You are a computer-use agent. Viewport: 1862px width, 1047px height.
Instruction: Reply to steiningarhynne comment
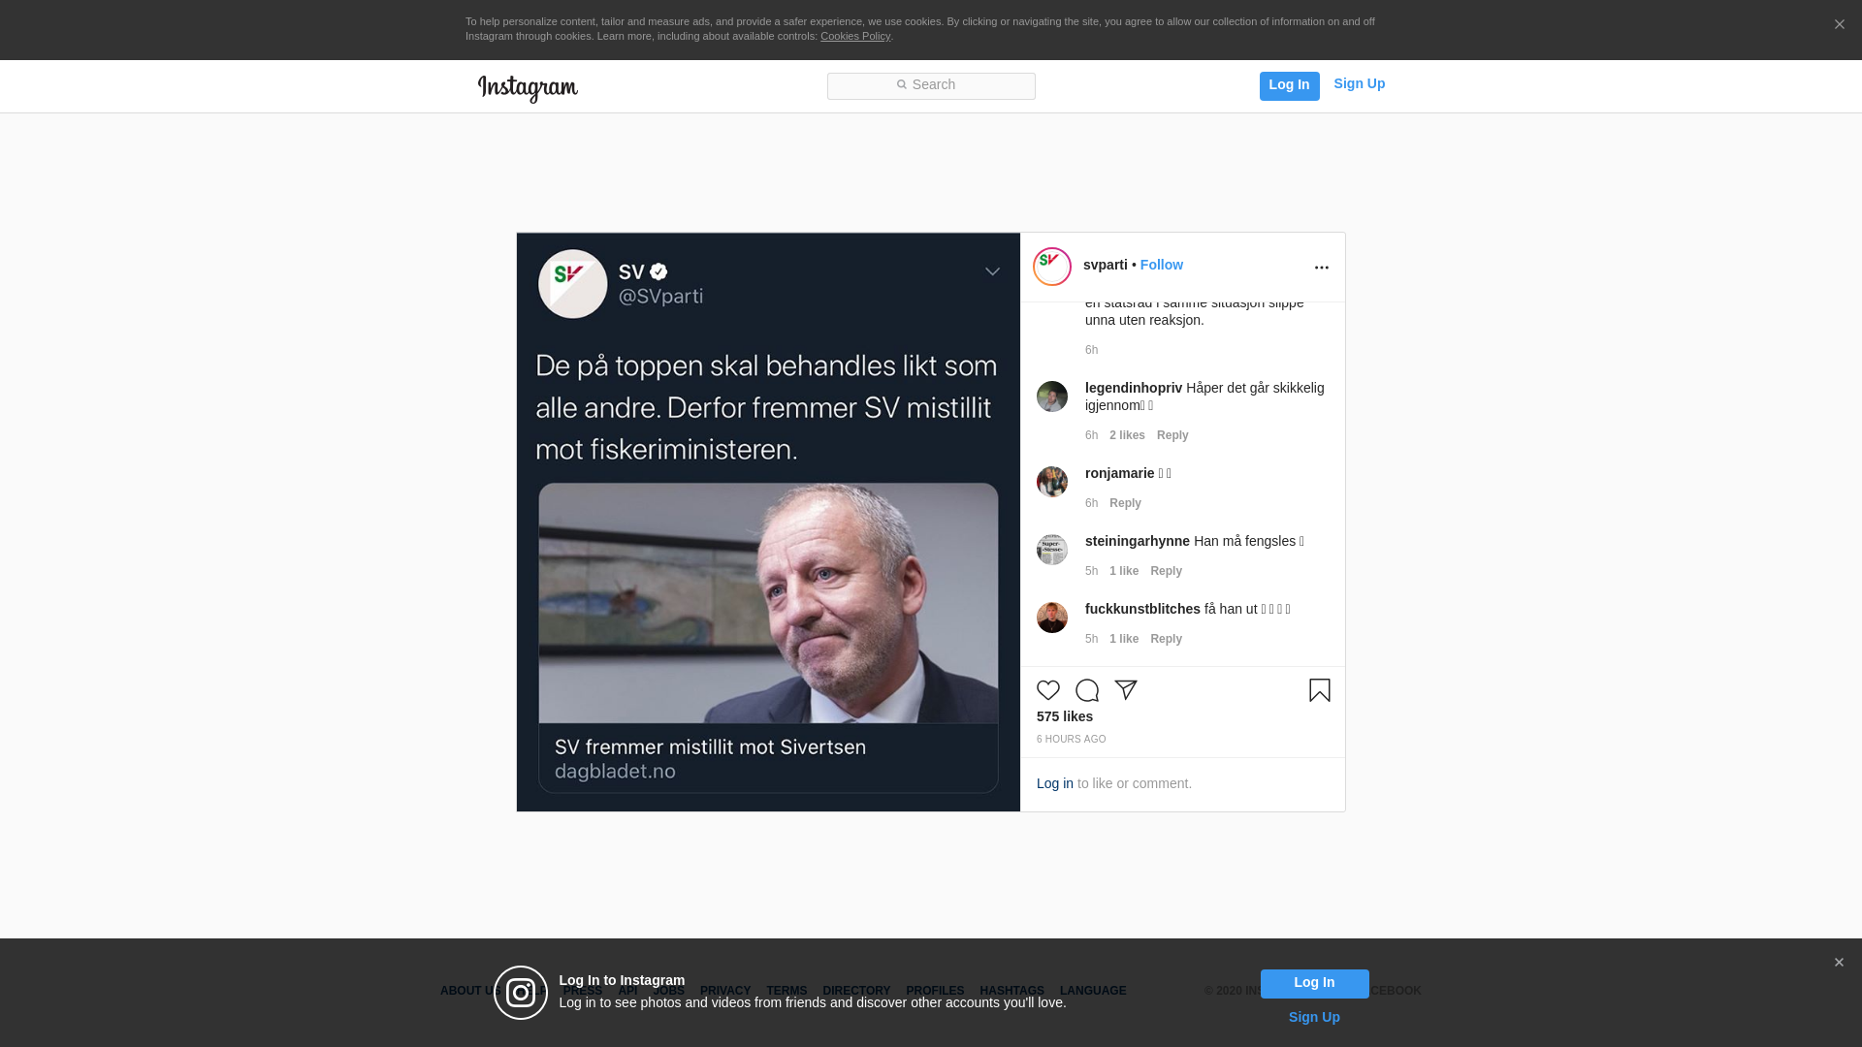(1166, 571)
